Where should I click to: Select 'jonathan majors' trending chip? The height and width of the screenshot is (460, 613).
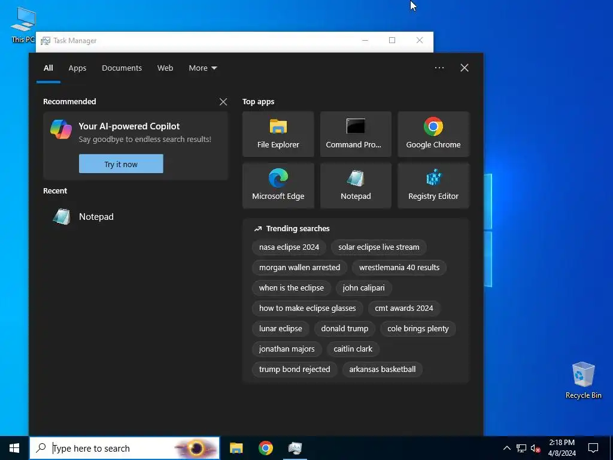click(x=287, y=349)
